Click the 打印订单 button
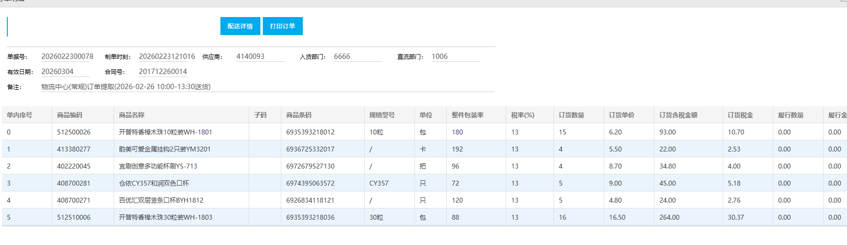 pos(282,26)
